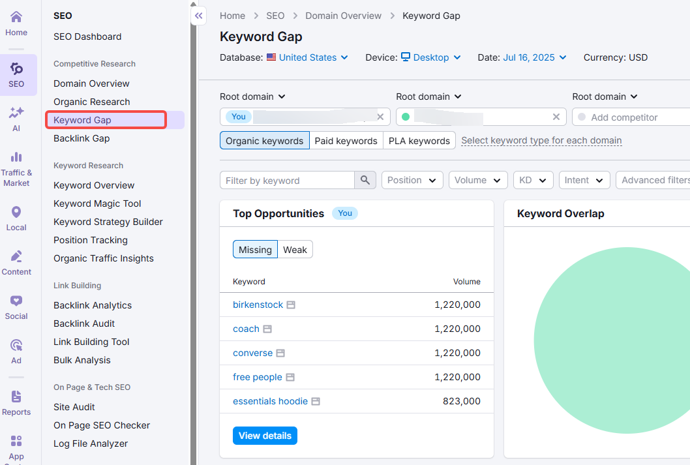Select the Missing keywords toggle
Image resolution: width=690 pixels, height=465 pixels.
pos(255,249)
